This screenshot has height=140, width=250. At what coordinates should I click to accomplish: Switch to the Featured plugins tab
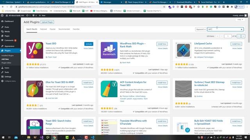[43, 29]
